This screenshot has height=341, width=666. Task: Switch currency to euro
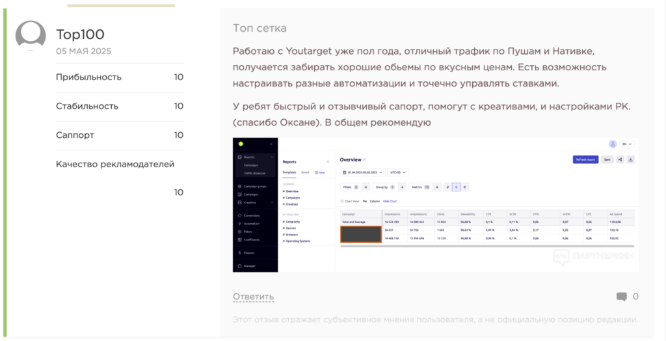[x=464, y=187]
